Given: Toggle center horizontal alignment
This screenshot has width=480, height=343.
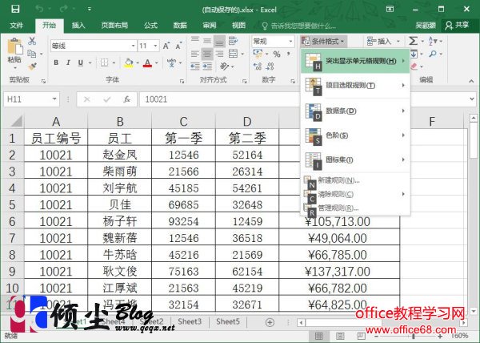Looking at the screenshot, I should tap(207, 54).
